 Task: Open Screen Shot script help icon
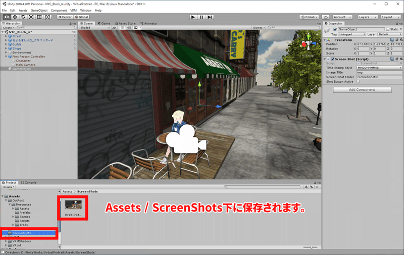coord(392,59)
